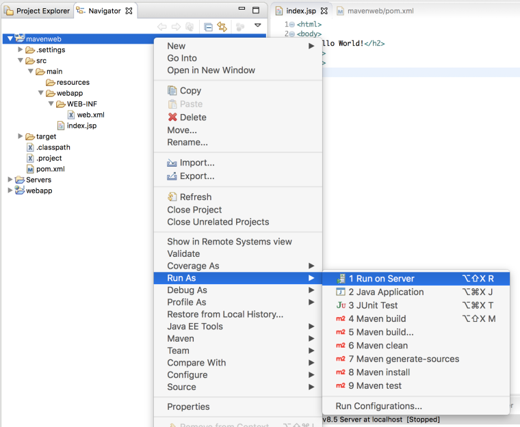Switch to Project Explorer tab
The image size is (520, 427).
37,11
